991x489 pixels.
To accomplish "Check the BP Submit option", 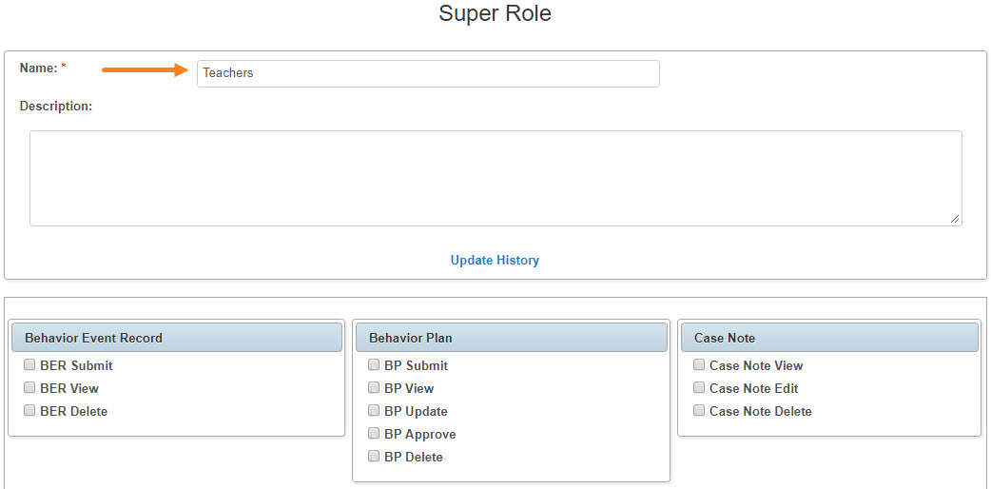I will click(x=374, y=365).
